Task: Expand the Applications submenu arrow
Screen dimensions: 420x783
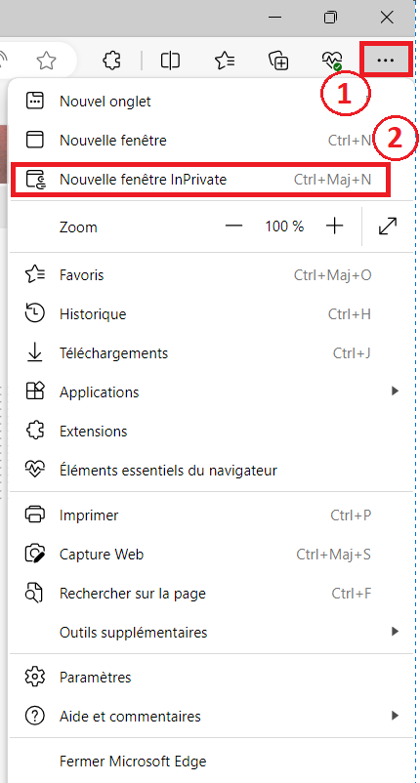Action: coord(395,391)
